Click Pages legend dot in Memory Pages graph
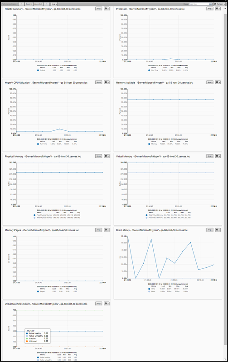228x362 pixels. [x=38, y=291]
